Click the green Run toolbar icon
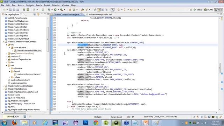 [x=55, y=10]
